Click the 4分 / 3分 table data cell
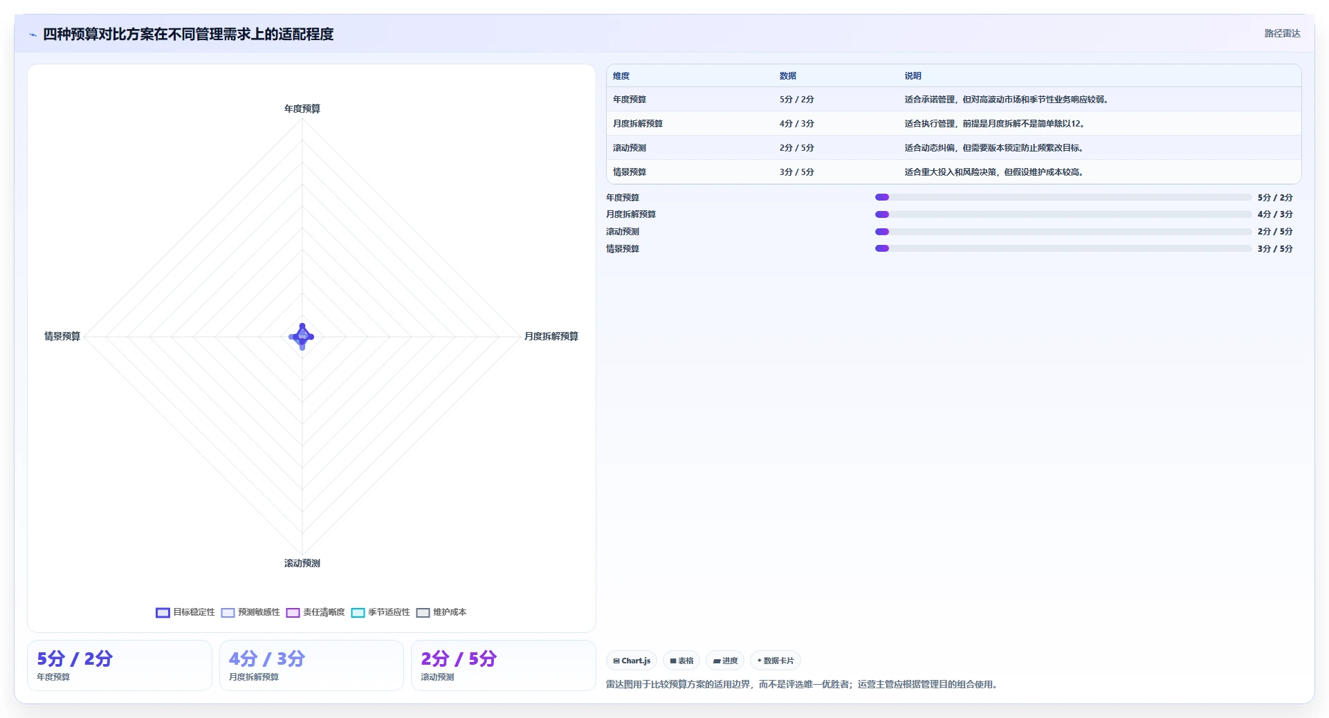1329x718 pixels. click(797, 124)
